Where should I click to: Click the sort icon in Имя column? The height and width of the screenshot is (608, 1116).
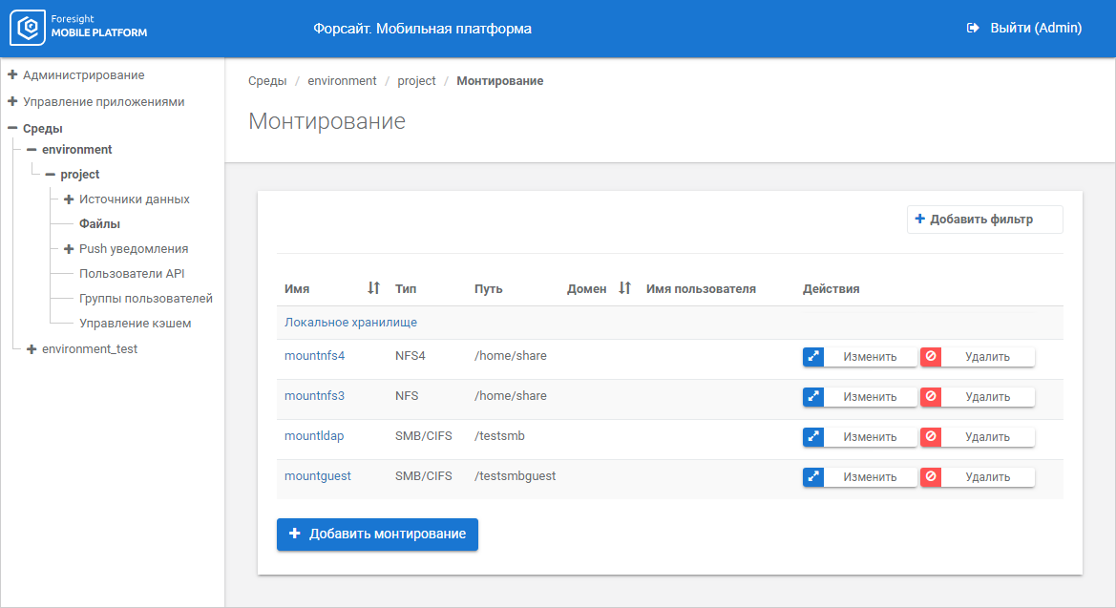point(373,288)
